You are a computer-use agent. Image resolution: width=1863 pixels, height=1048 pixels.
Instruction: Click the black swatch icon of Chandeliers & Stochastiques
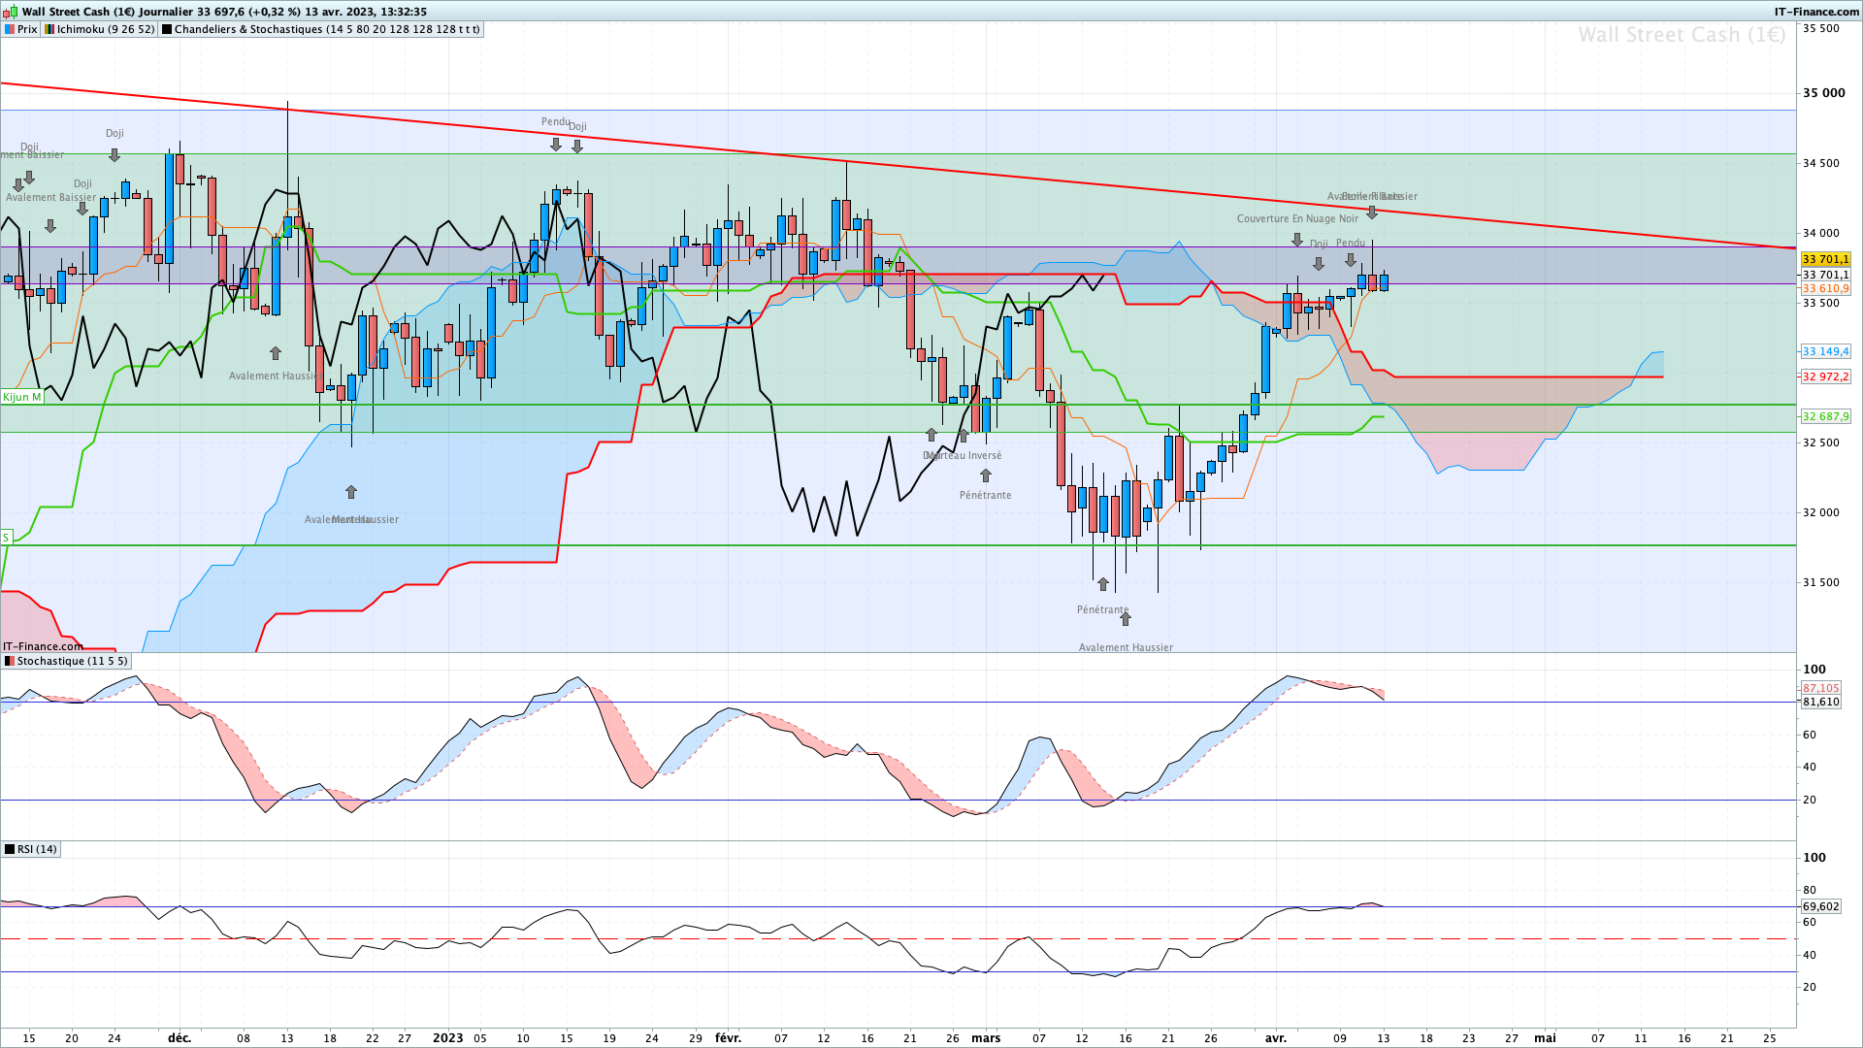pos(167,29)
